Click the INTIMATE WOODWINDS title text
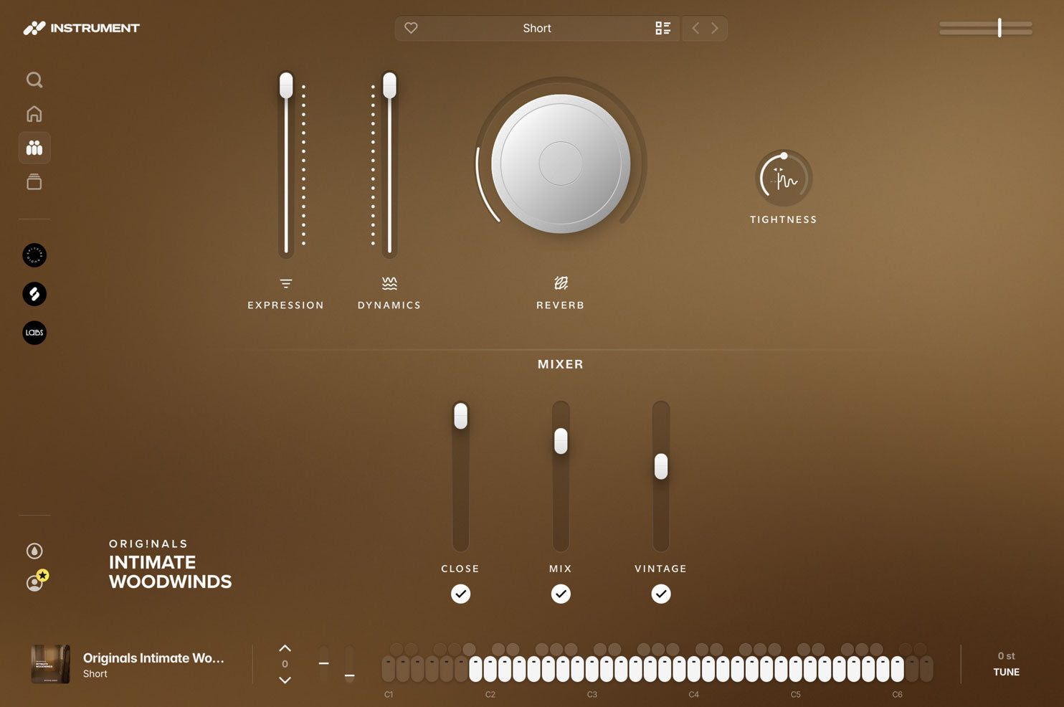1064x707 pixels. point(171,571)
